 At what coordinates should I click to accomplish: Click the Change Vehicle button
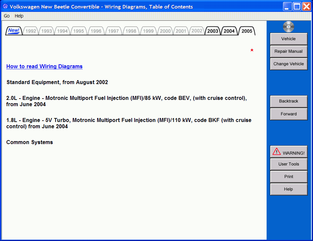coord(289,64)
